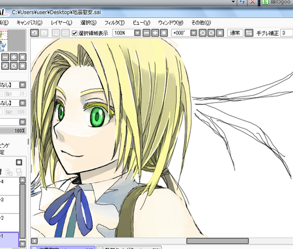Click the undo arrow icon in toolbar
The width and height of the screenshot is (293, 249).
pos(35,33)
